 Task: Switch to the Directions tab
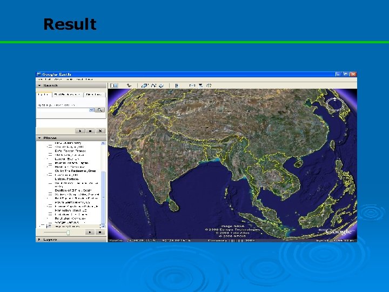click(x=94, y=95)
